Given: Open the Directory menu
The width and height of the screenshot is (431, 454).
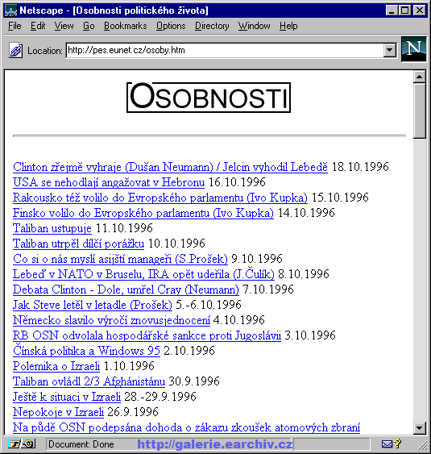Looking at the screenshot, I should pyautogui.click(x=212, y=26).
